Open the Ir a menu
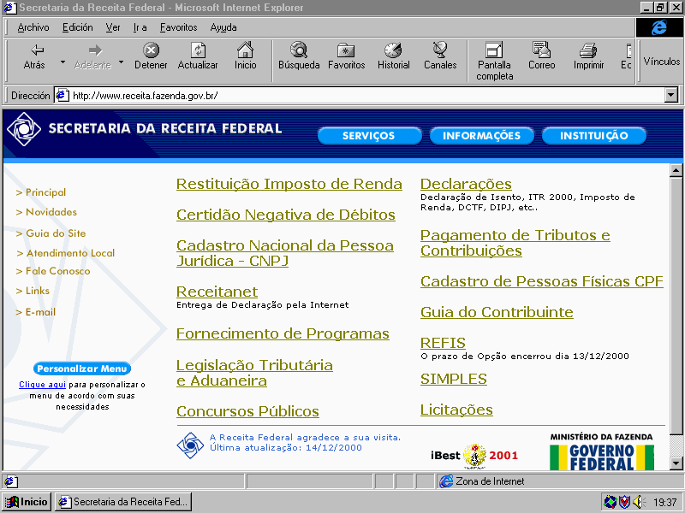Screen dimensions: 685x513 (140, 27)
